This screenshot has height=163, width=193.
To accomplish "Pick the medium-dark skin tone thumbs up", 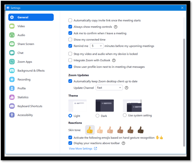I will pos(130,130).
